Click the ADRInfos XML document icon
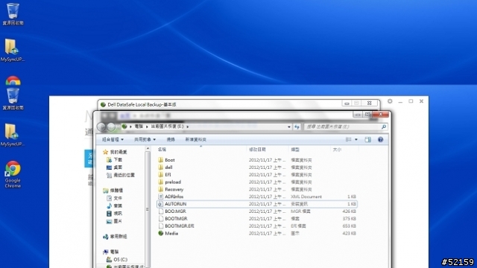Screen dimensions: 477x268 pos(161,197)
